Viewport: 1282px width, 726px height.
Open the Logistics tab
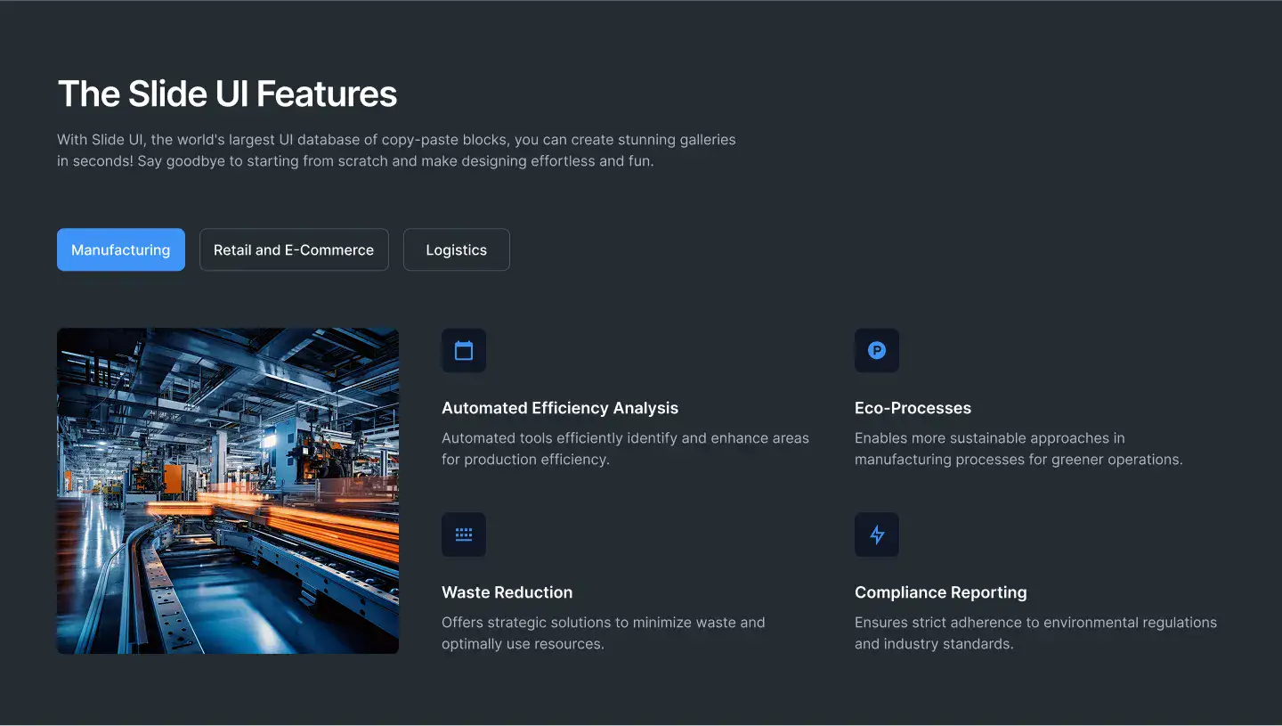click(x=457, y=249)
